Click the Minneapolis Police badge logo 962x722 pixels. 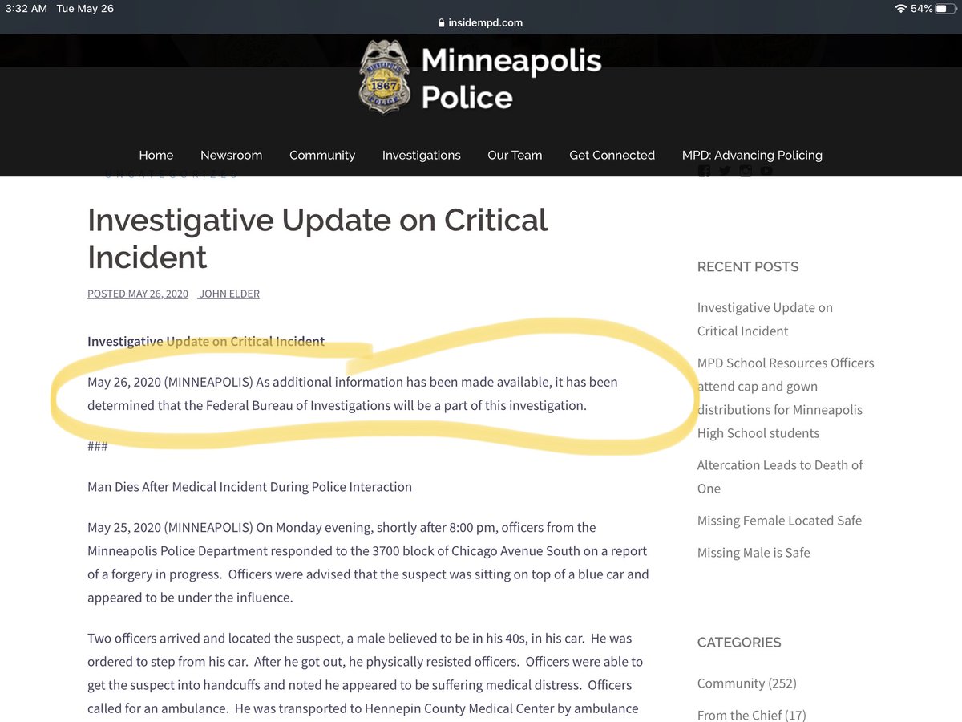click(x=386, y=77)
